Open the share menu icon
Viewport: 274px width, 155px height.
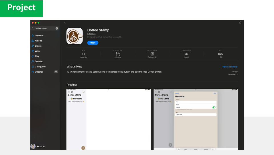tap(240, 22)
